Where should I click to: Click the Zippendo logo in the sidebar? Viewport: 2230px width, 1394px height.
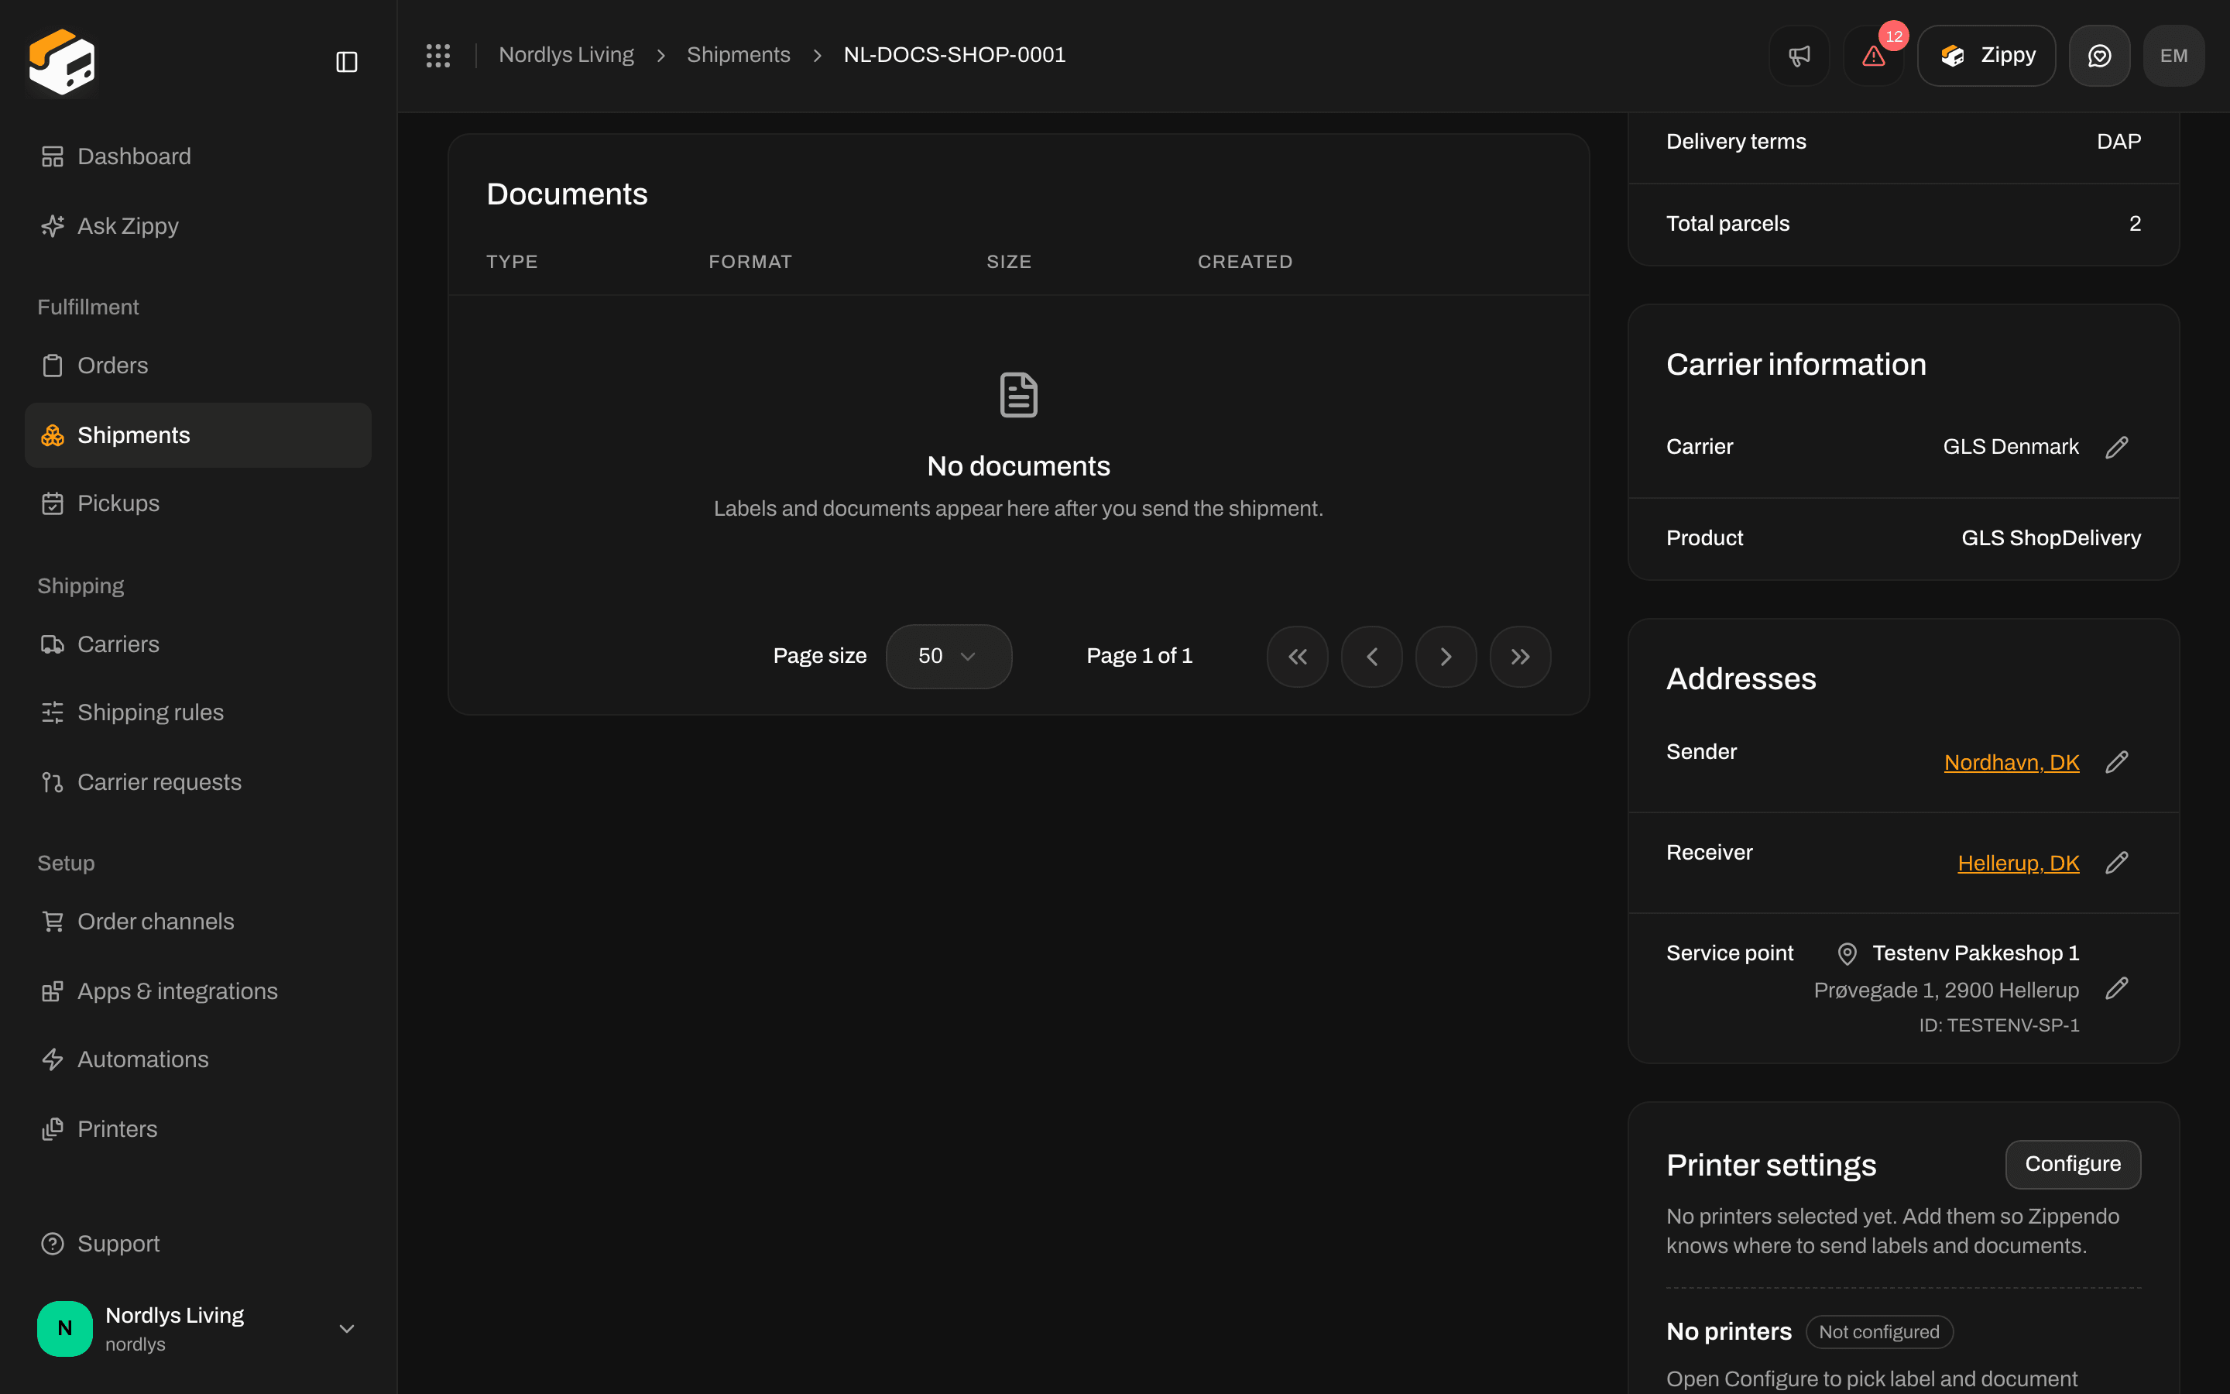click(62, 61)
